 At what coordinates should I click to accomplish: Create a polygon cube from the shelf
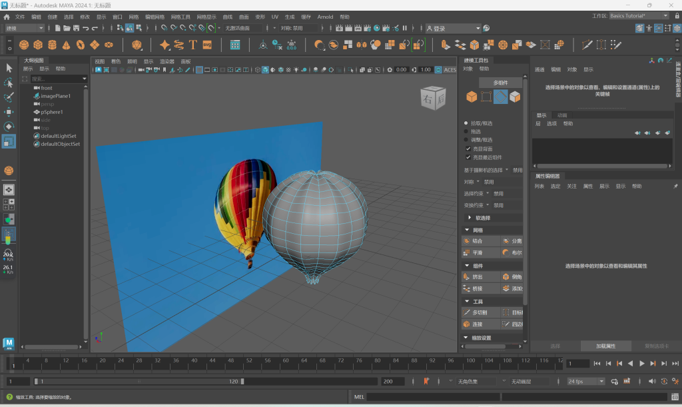[x=38, y=45]
